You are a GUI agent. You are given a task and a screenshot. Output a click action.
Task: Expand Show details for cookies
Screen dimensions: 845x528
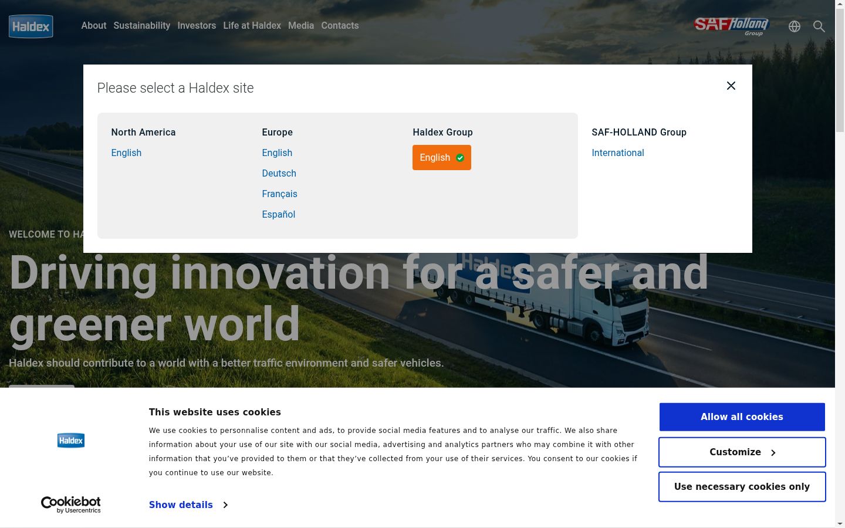click(188, 505)
